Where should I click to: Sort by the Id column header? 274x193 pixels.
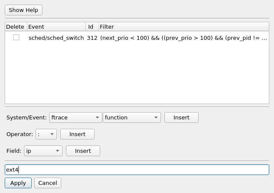click(x=92, y=27)
